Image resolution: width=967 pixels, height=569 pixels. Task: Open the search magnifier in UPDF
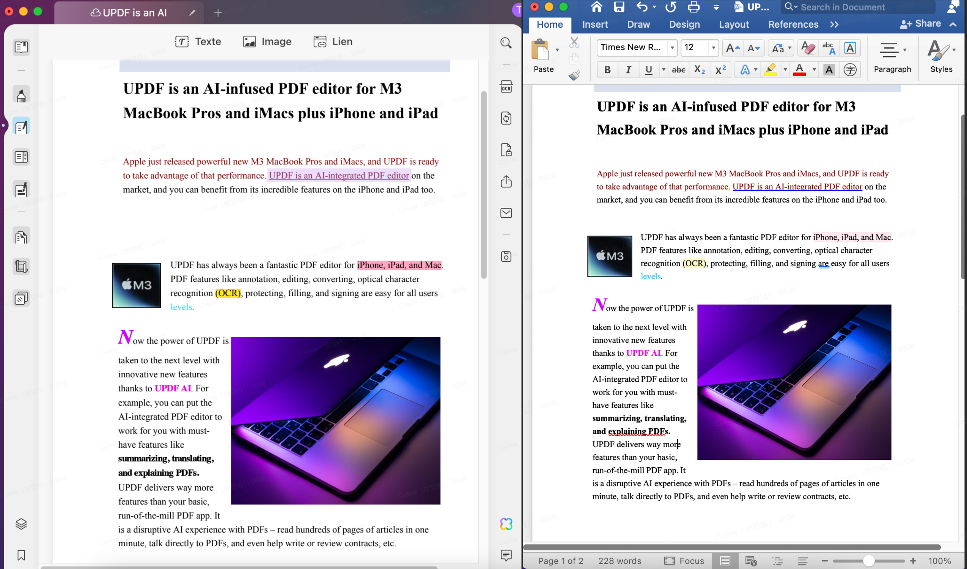tap(506, 42)
